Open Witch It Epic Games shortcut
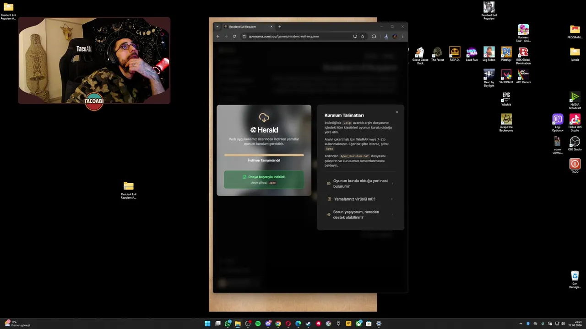The width and height of the screenshot is (586, 329). pos(506,99)
